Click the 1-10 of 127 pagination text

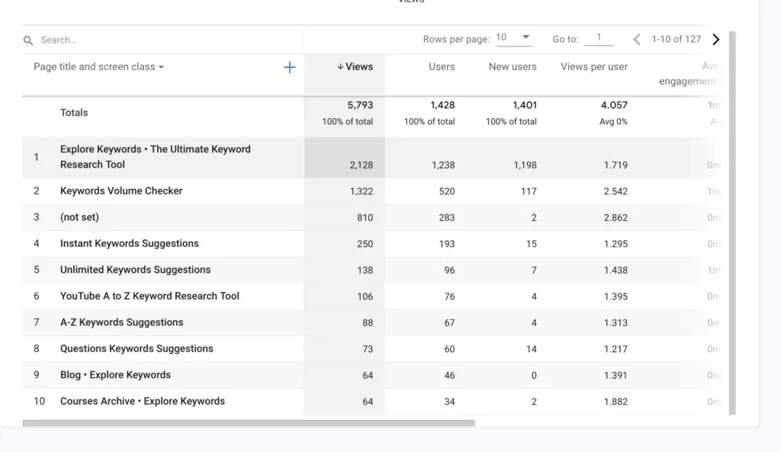[676, 40]
